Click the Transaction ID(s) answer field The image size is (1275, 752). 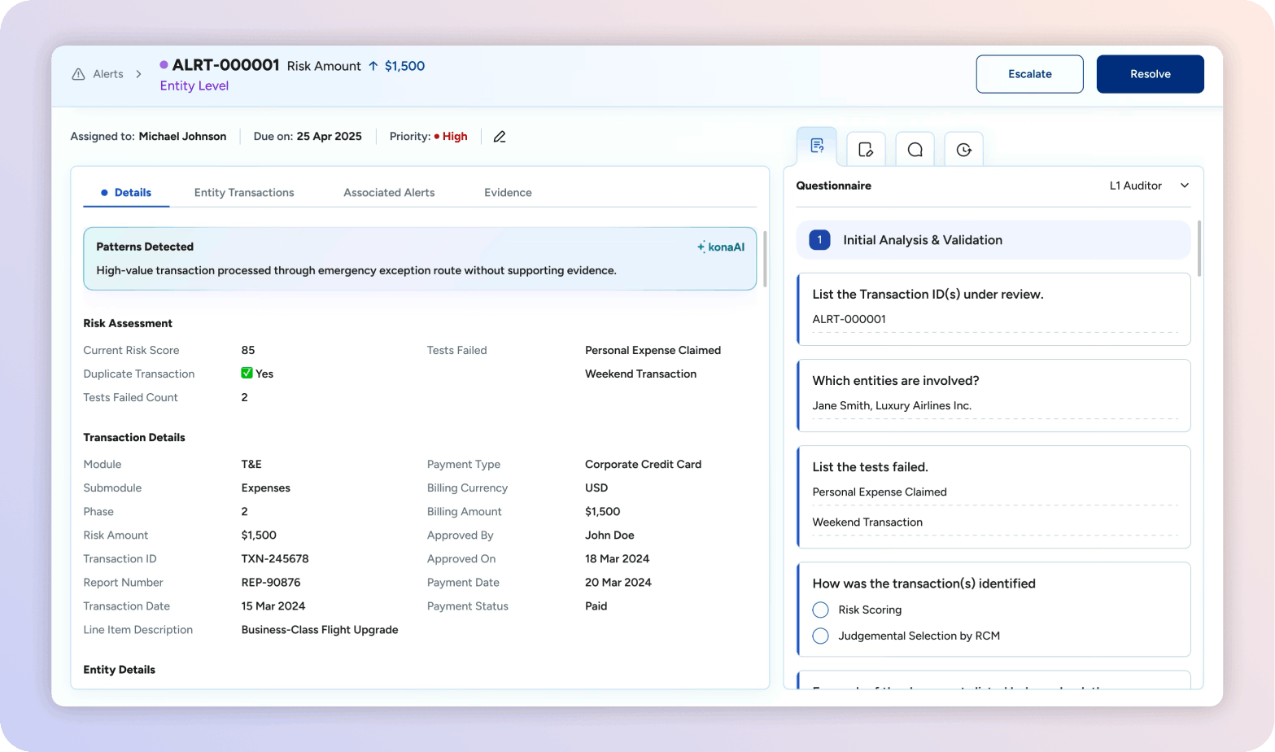tap(993, 320)
